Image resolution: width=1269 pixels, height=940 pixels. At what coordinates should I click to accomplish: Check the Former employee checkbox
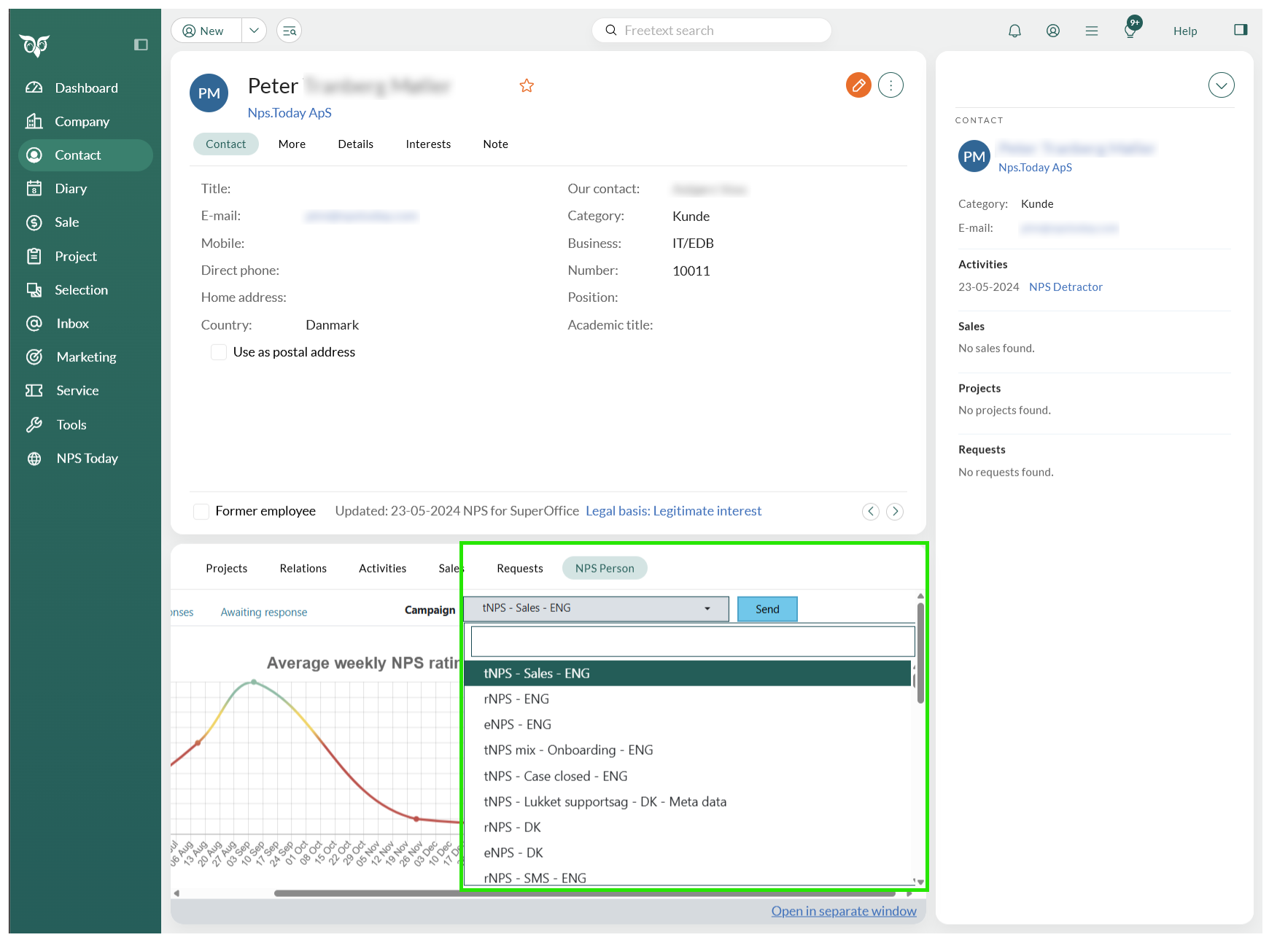[x=201, y=511]
